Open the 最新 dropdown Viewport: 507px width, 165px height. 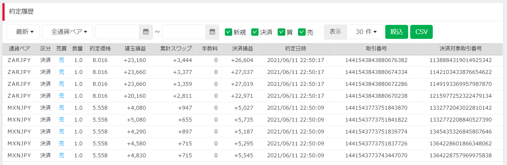(23, 32)
